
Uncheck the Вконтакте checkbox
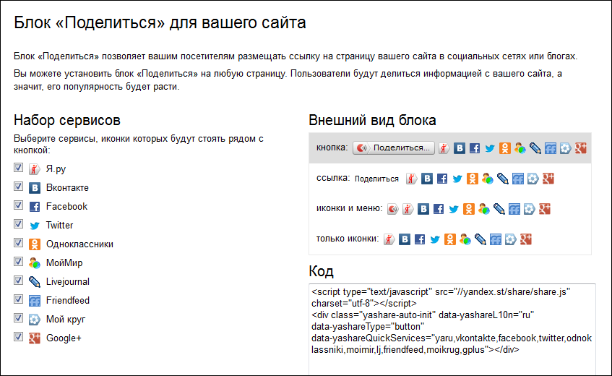coord(18,187)
